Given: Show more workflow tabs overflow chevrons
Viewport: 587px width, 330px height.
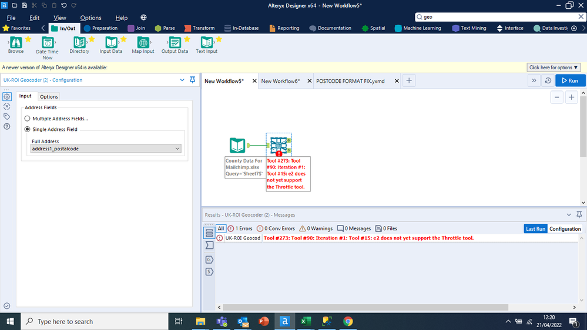Looking at the screenshot, I should pos(534,80).
